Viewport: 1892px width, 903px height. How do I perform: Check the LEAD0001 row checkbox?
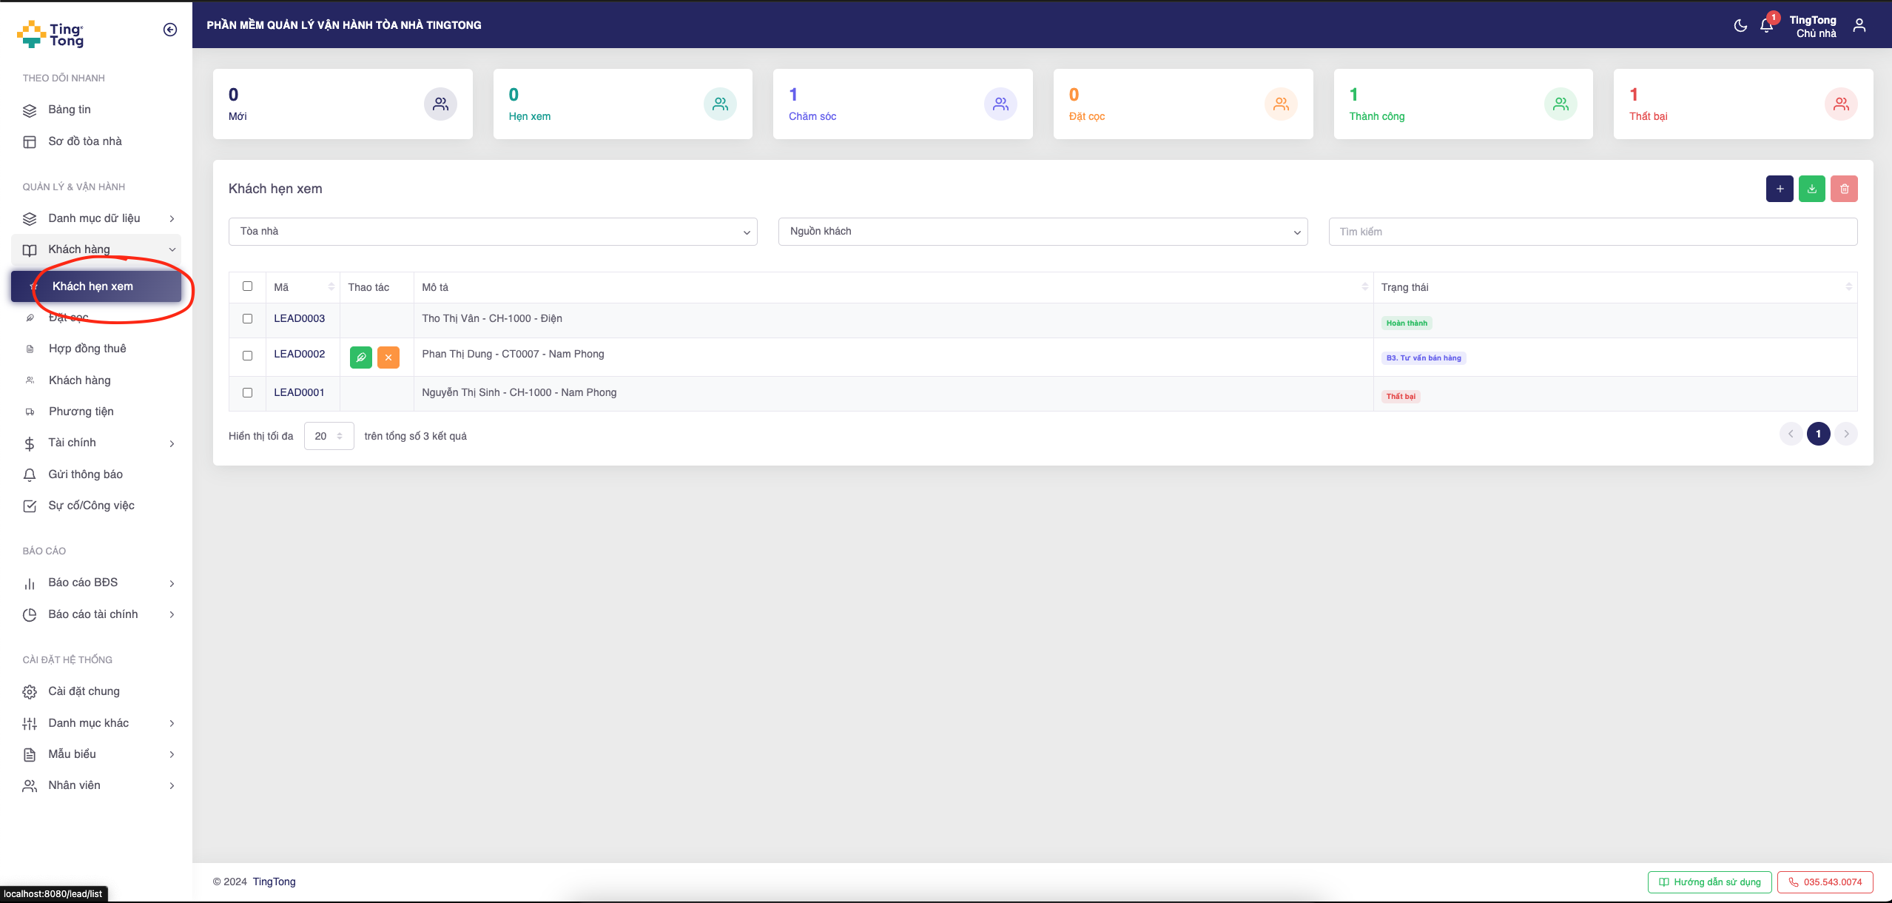248,392
